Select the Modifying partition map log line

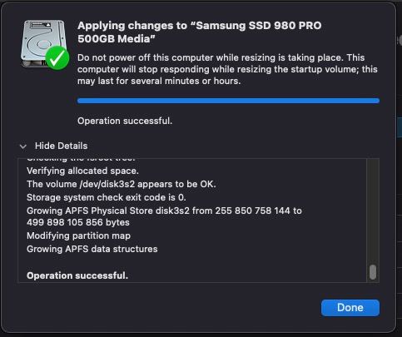tap(78, 235)
